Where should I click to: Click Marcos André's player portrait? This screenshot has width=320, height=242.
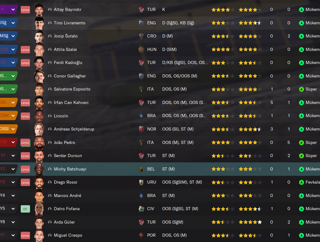tap(39, 195)
